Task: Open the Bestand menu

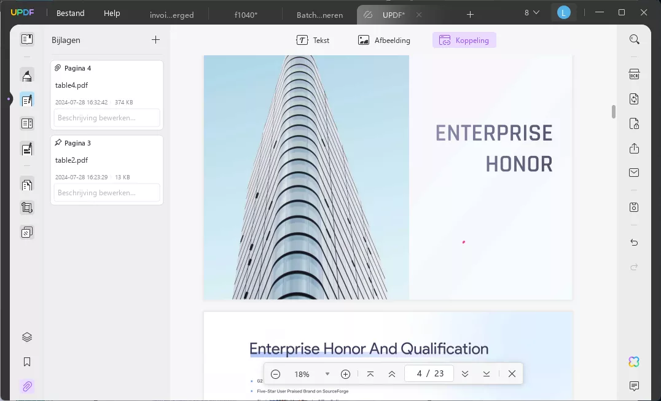Action: point(71,13)
